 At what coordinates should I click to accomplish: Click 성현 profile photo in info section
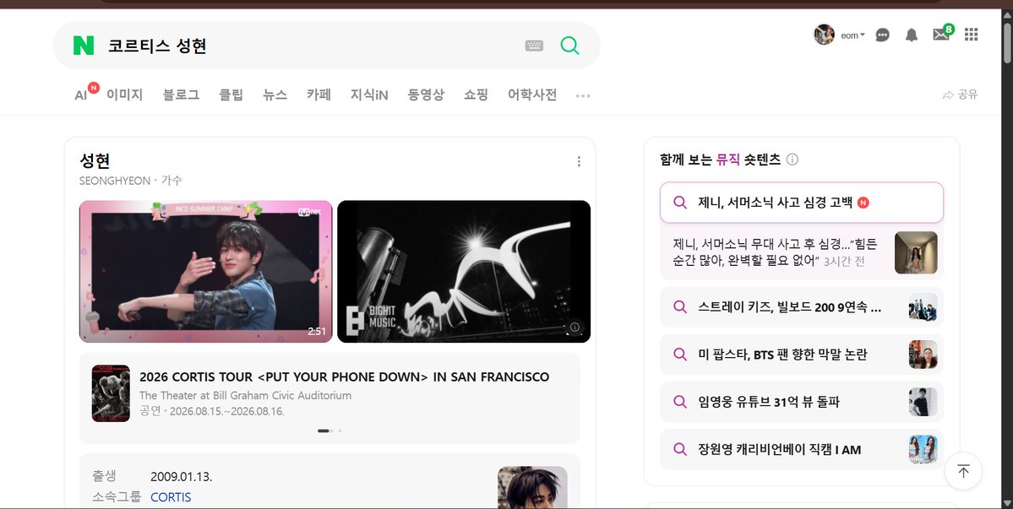[532, 487]
